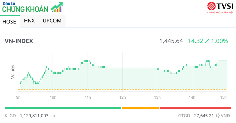Click the green arrow chart icon
The width and height of the screenshot is (236, 123).
57,7
